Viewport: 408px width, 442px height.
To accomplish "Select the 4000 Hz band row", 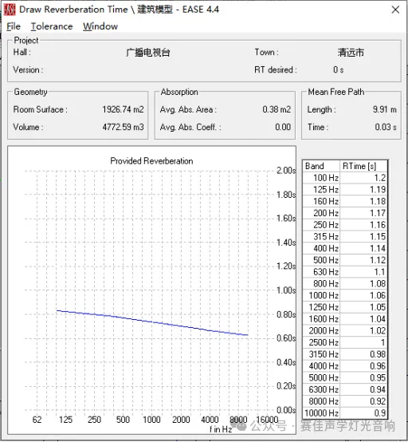I will coord(345,366).
